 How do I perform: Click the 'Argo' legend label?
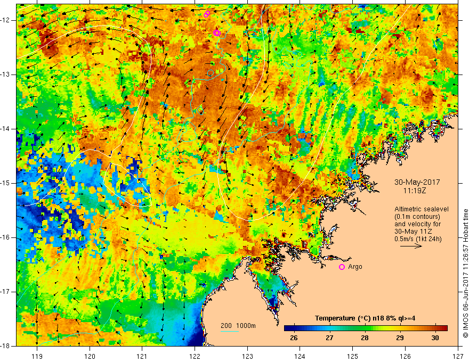(x=355, y=267)
